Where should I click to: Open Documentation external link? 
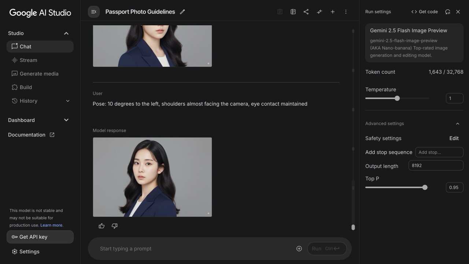coord(31,135)
